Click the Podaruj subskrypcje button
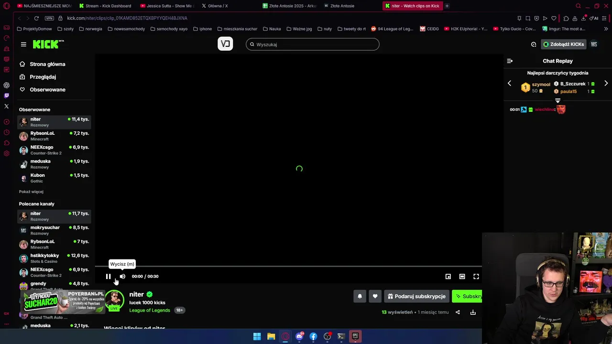The image size is (612, 344). [x=416, y=296]
